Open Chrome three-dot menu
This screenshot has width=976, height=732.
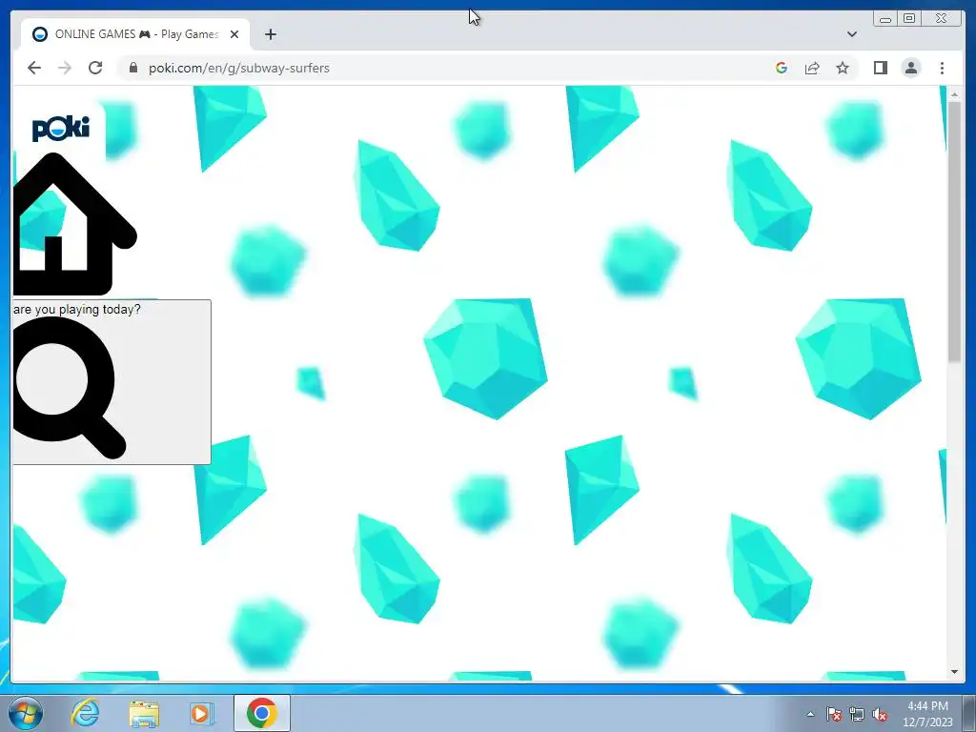click(x=942, y=68)
